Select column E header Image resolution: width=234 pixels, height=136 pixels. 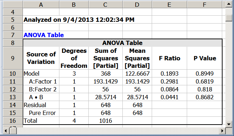click(169, 5)
